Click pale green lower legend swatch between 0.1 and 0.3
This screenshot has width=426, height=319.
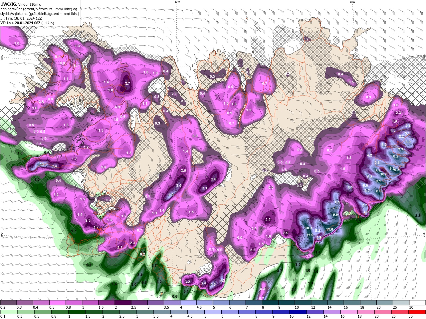9,312
